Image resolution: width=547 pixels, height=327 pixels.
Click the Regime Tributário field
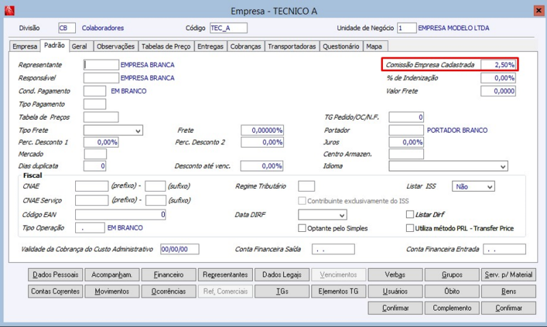coord(306,186)
